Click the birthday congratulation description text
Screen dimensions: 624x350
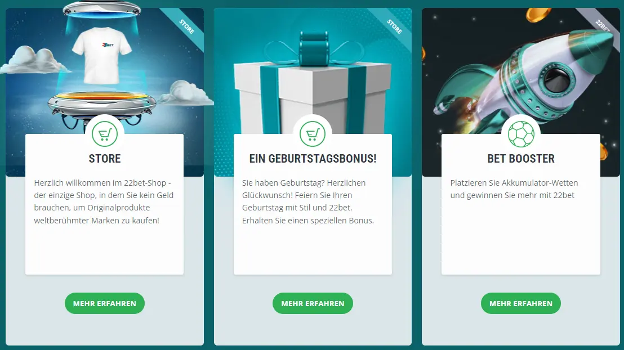[x=308, y=201]
